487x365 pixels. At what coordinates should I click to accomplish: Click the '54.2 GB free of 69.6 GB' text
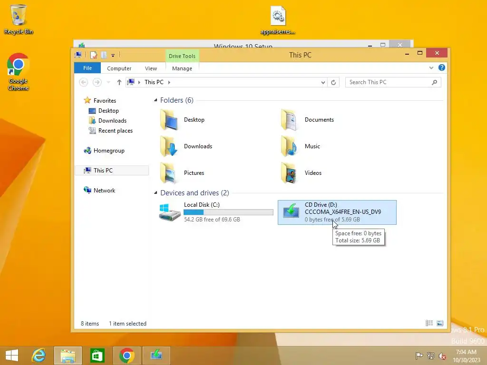point(212,220)
